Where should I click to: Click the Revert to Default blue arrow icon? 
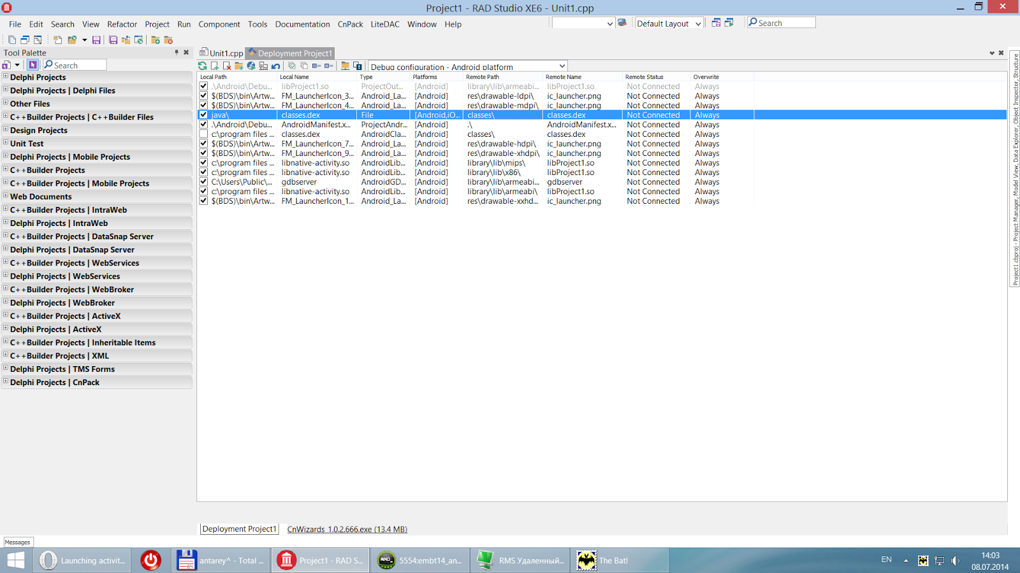coord(275,66)
